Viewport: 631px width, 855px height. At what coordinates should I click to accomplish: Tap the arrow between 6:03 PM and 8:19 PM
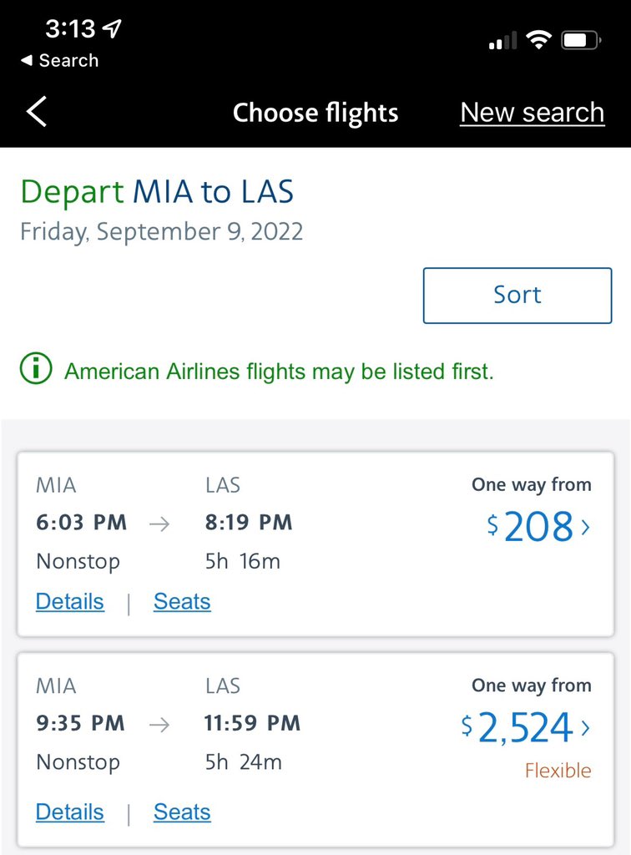pos(159,524)
